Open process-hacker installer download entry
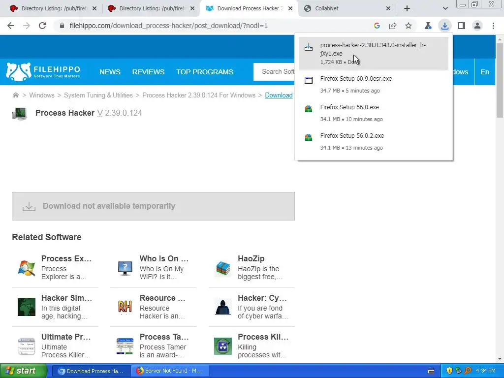The width and height of the screenshot is (504, 378). click(374, 53)
